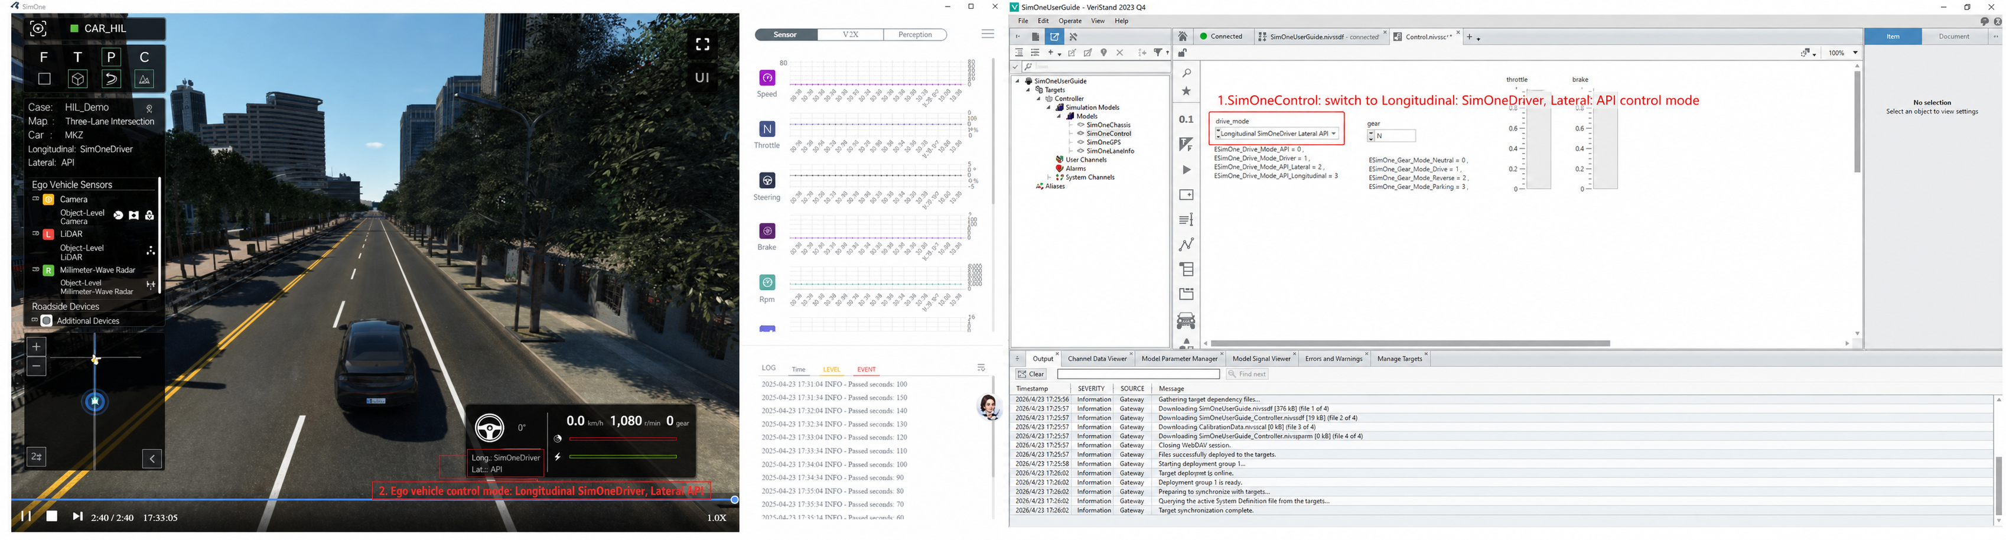Click the minimap settings icon
The width and height of the screenshot is (2006, 540).
(x=37, y=457)
